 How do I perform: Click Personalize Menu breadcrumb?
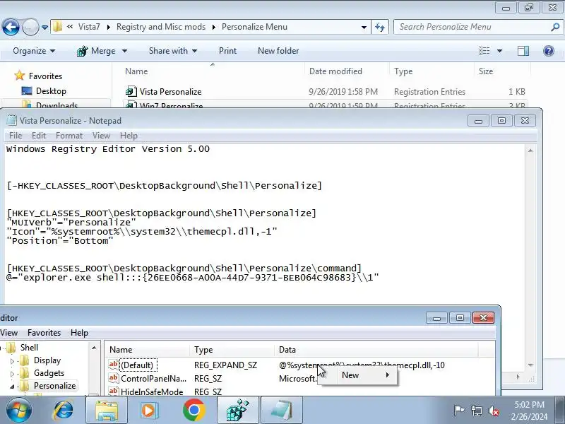(x=254, y=27)
